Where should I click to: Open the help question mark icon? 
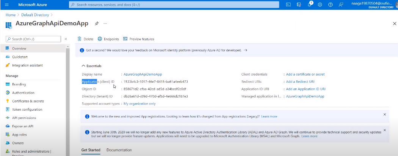click(330, 5)
